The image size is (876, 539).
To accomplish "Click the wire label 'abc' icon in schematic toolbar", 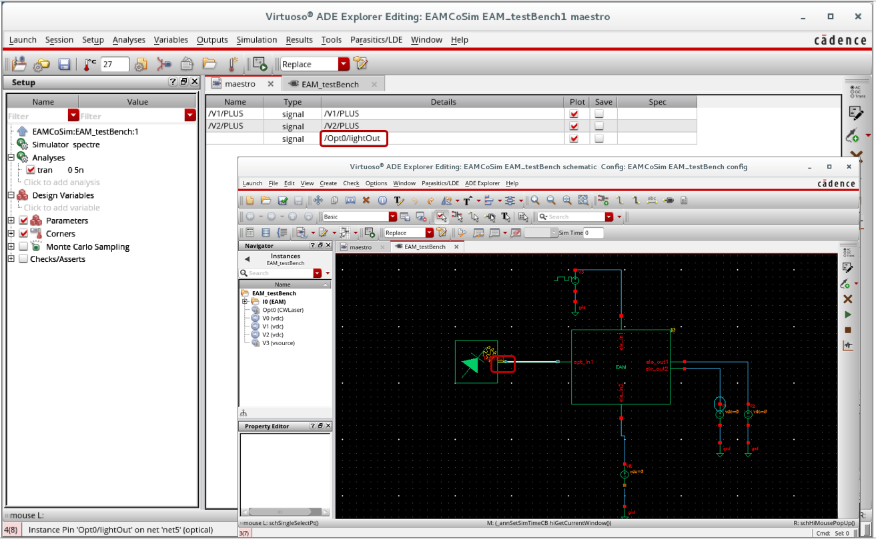I will (652, 200).
